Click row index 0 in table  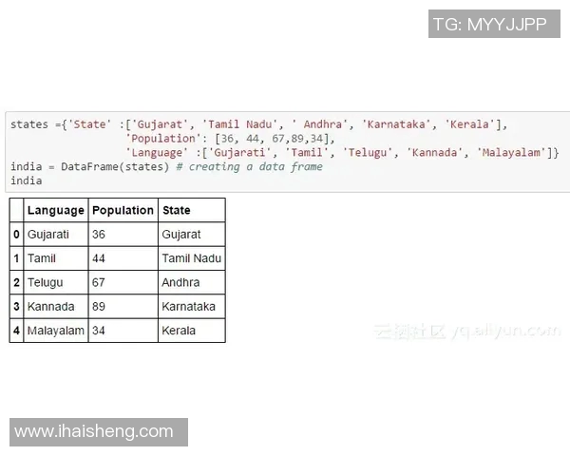click(16, 234)
